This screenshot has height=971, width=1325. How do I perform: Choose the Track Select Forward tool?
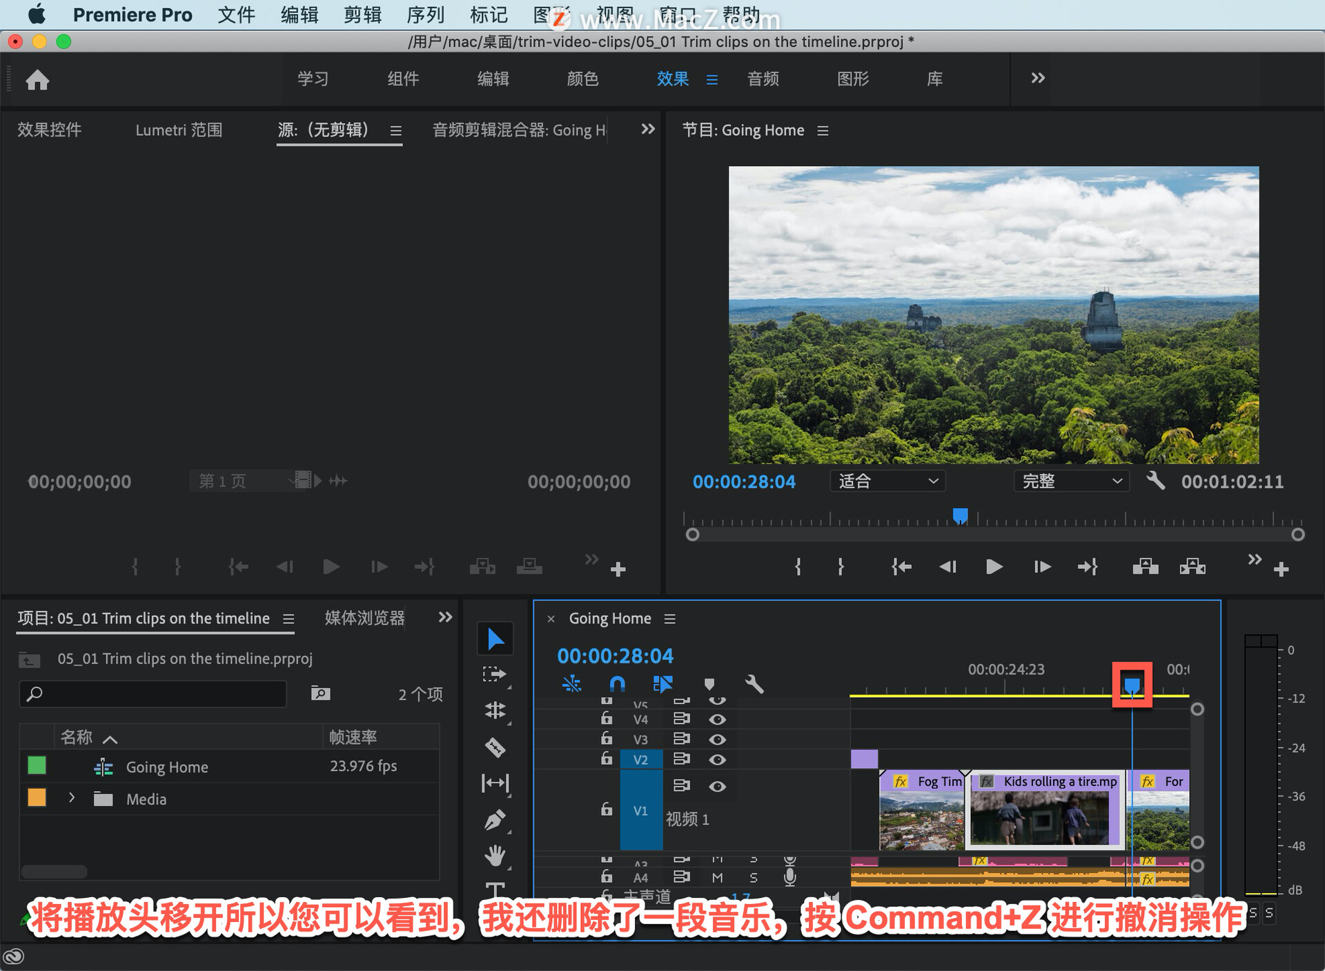tap(495, 674)
